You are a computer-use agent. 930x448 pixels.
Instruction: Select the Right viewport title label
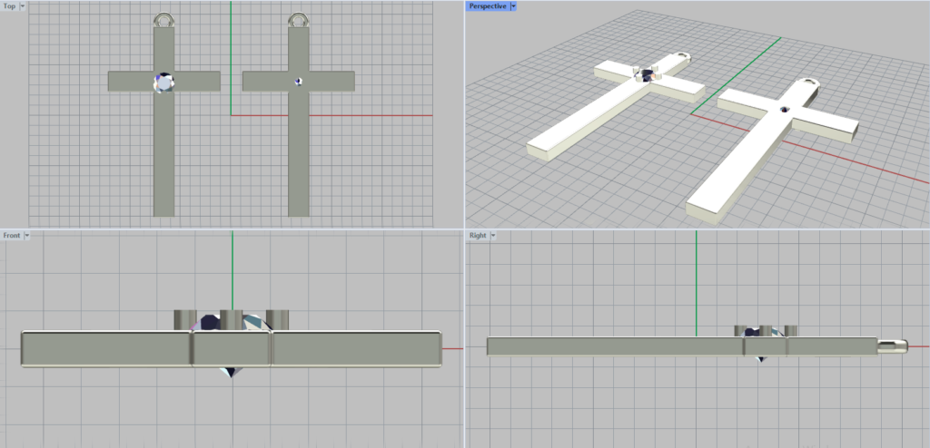[478, 236]
